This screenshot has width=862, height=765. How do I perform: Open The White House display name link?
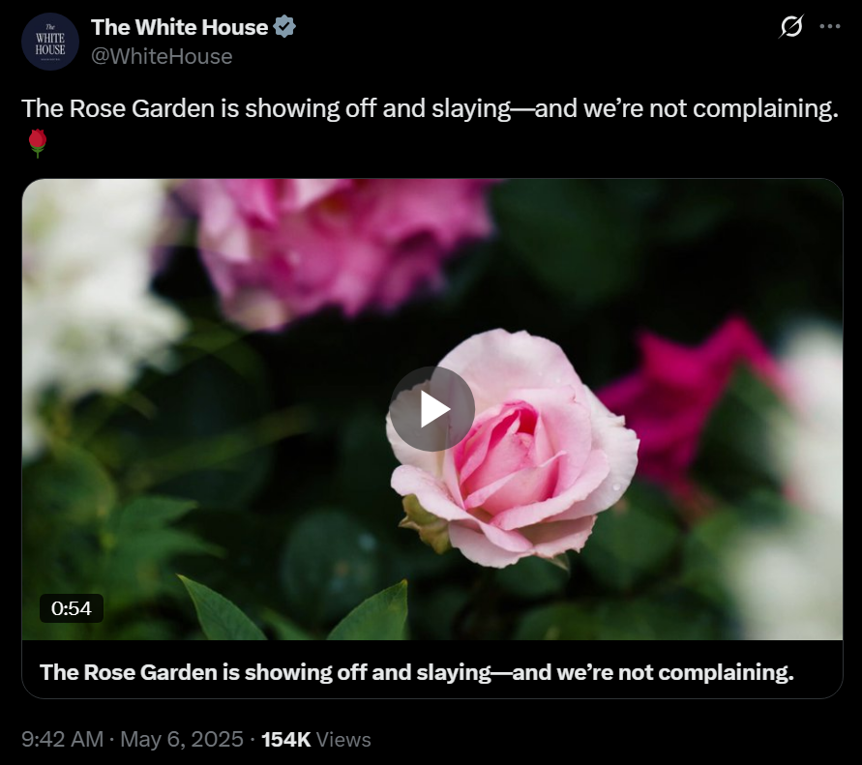(x=179, y=27)
